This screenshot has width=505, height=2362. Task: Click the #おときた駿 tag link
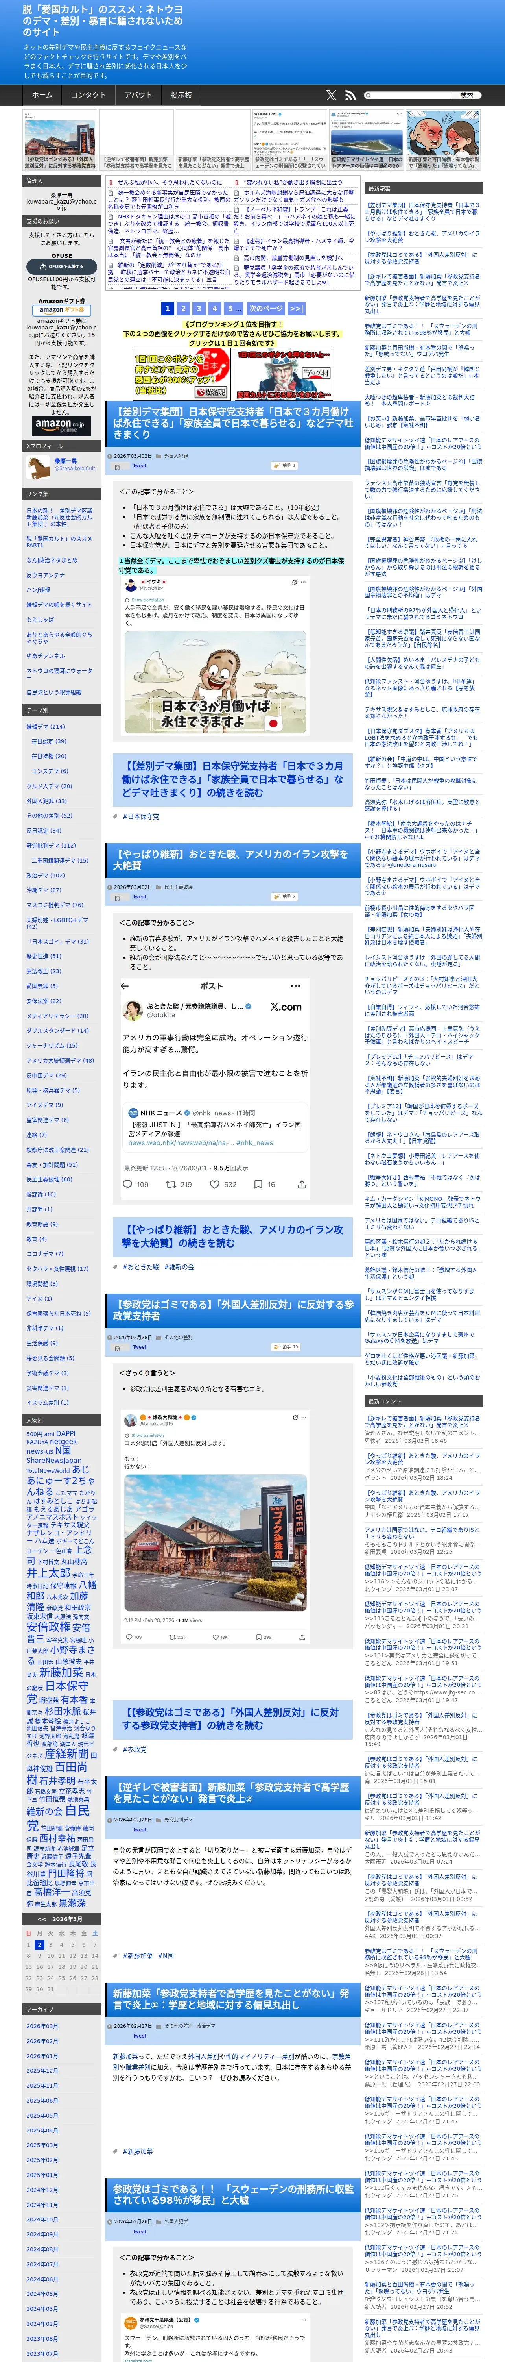pyautogui.click(x=140, y=1266)
